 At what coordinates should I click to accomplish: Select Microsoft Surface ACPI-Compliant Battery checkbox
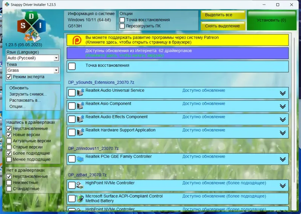tap(72, 199)
